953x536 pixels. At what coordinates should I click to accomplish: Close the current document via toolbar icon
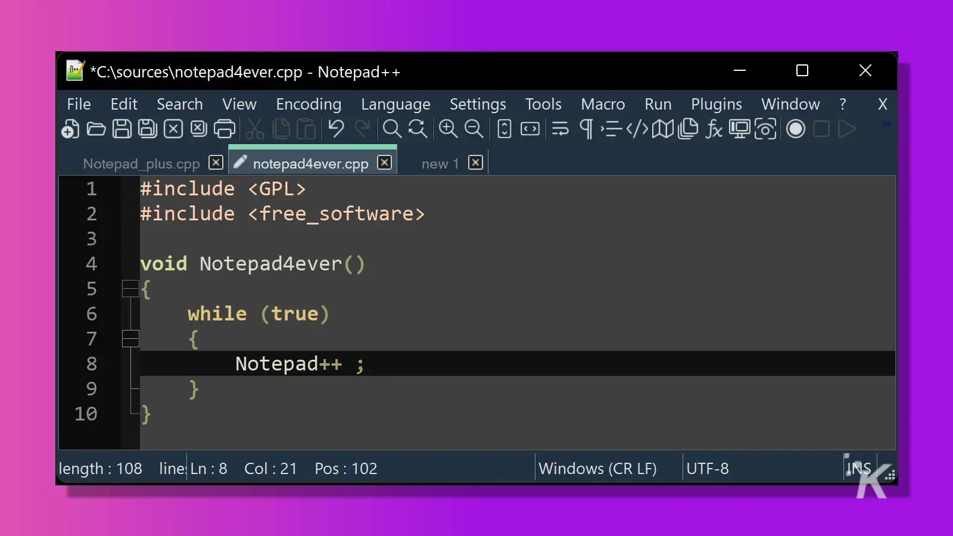(x=173, y=129)
